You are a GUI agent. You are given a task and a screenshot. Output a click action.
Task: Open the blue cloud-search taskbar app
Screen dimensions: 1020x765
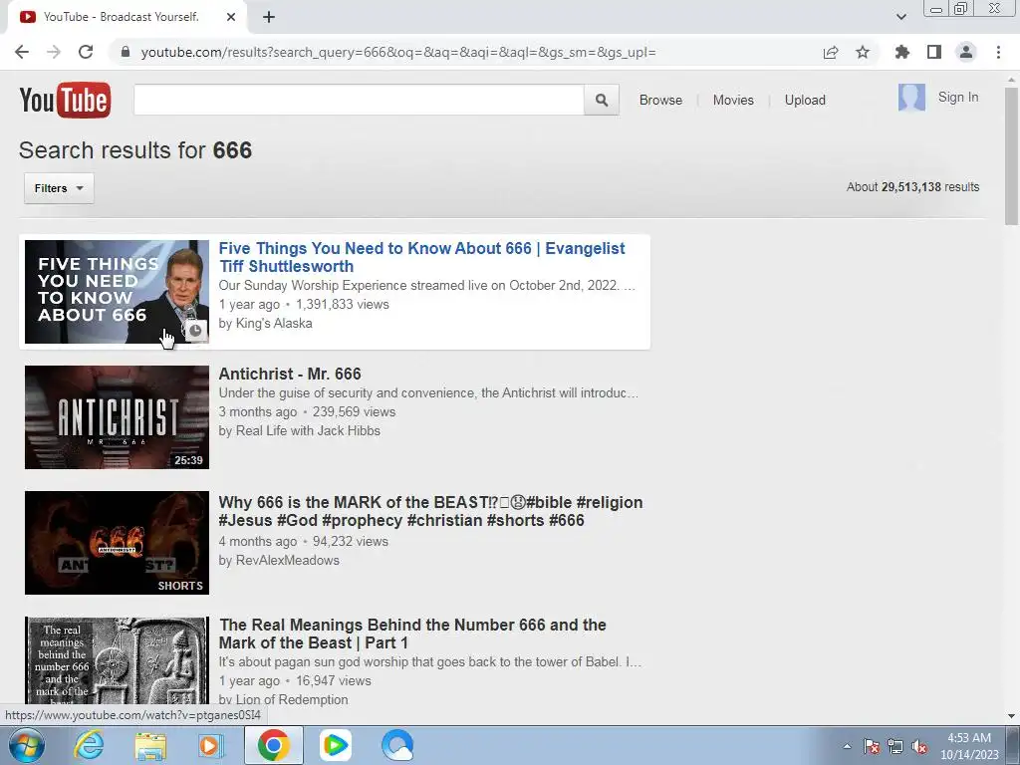pos(397,745)
